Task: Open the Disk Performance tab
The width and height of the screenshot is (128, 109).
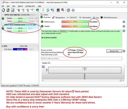Action: (x=109, y=18)
